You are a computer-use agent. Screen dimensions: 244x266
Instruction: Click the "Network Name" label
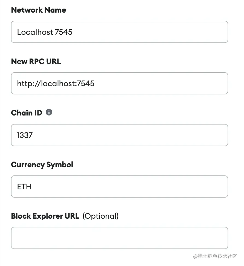tap(39, 10)
